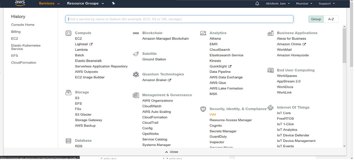Screen dimensions: 355x160
Task: Open Ground Station service
Action: pos(154,59)
